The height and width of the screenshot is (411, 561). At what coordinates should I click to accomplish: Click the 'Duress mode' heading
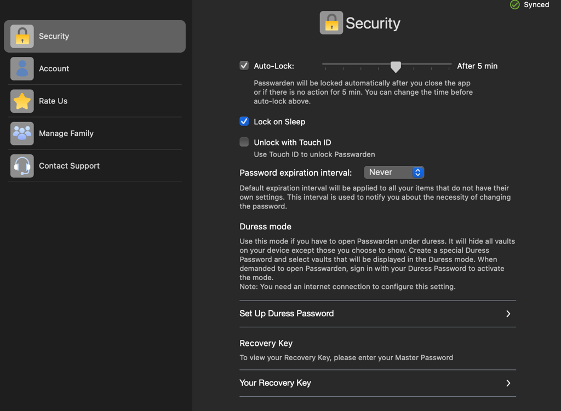tap(266, 227)
